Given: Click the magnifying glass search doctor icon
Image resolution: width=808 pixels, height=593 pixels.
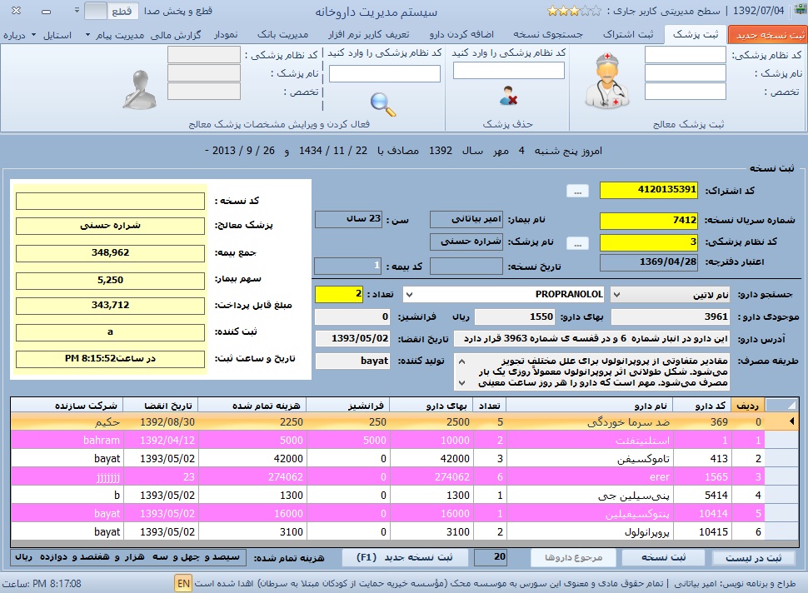Looking at the screenshot, I should 383,103.
